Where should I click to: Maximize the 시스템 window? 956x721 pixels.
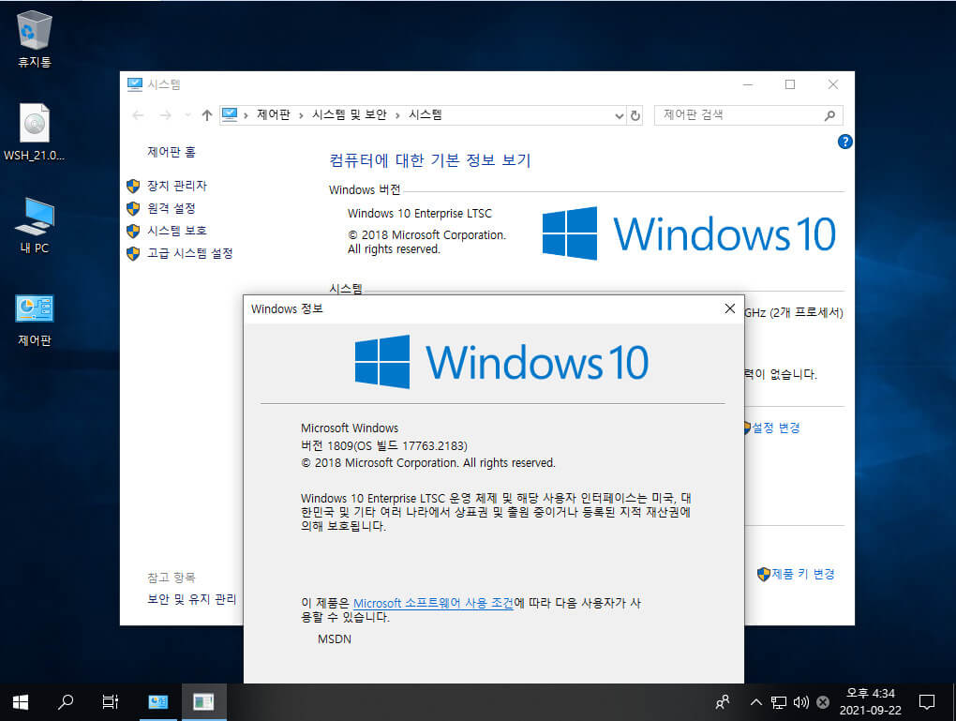coord(790,84)
